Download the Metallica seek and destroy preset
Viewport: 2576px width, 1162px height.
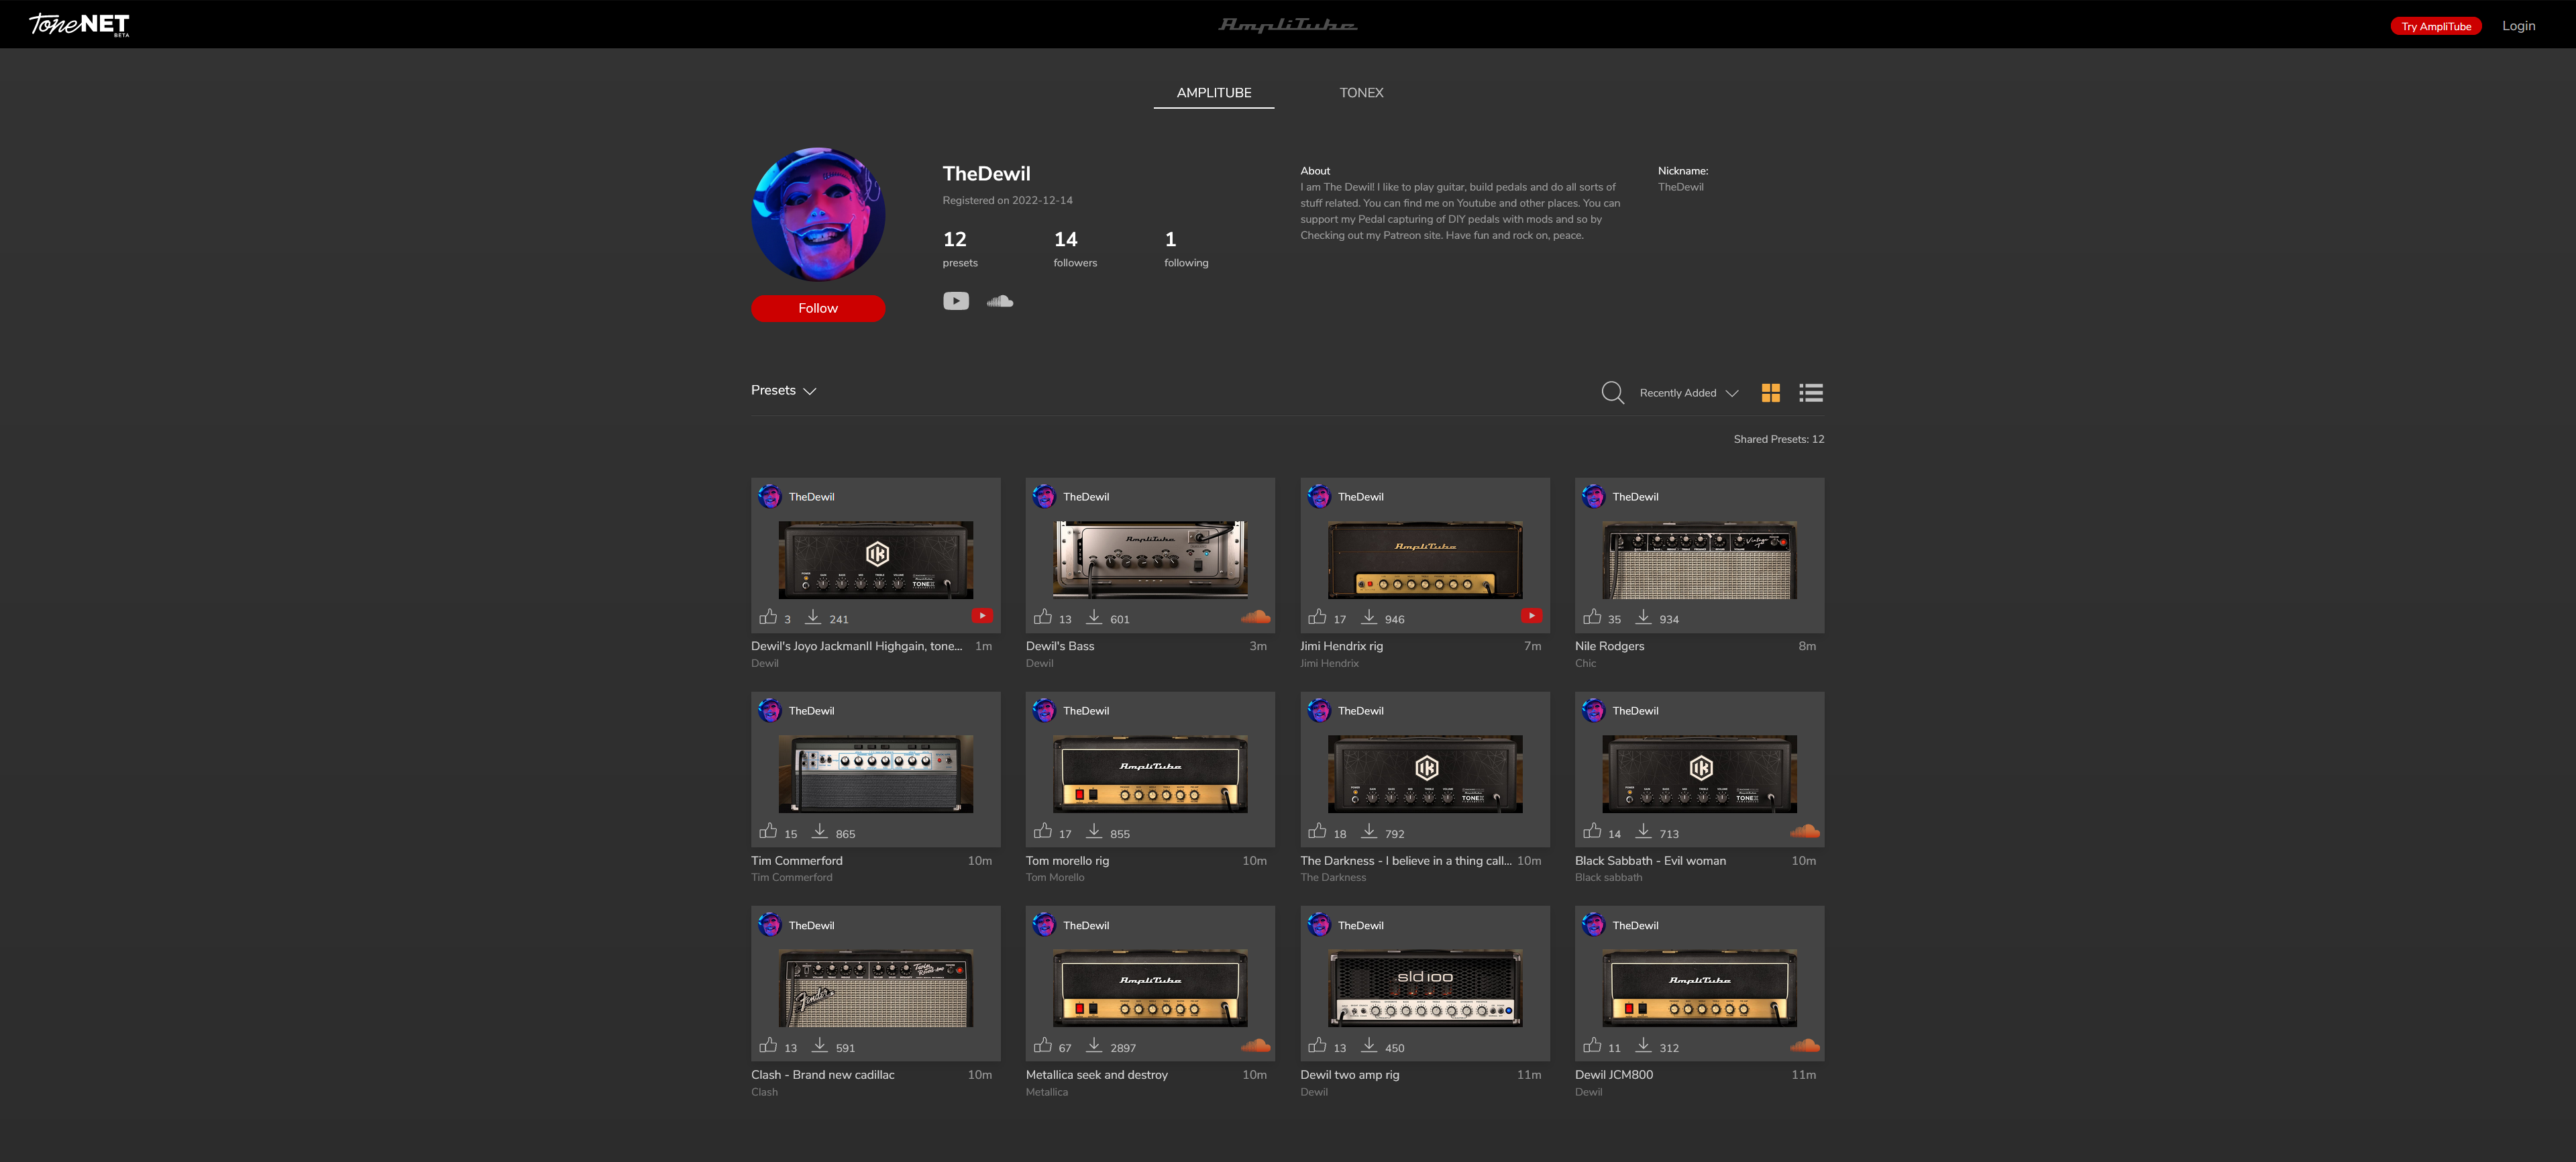[x=1094, y=1045]
